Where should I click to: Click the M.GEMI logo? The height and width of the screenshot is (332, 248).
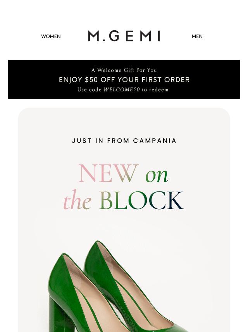coord(124,36)
